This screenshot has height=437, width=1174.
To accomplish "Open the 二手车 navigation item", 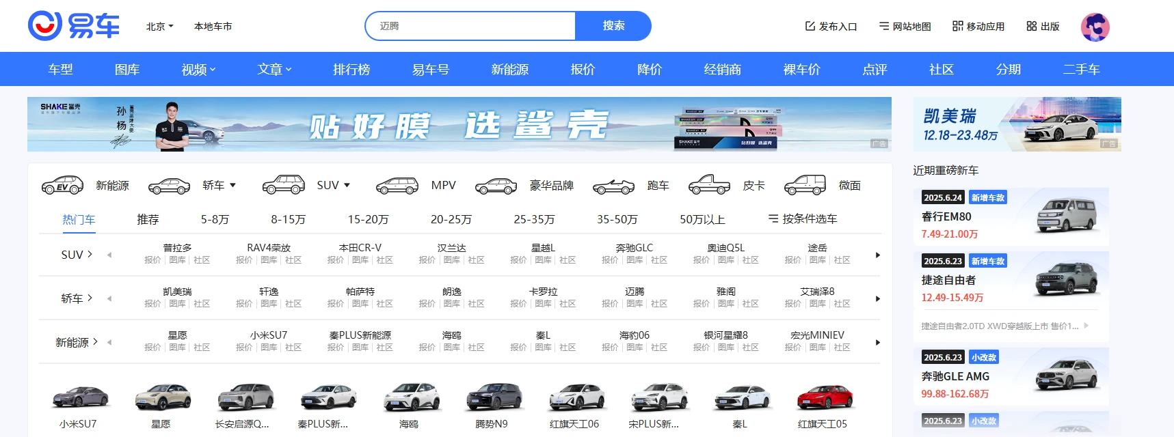I will (x=1082, y=69).
